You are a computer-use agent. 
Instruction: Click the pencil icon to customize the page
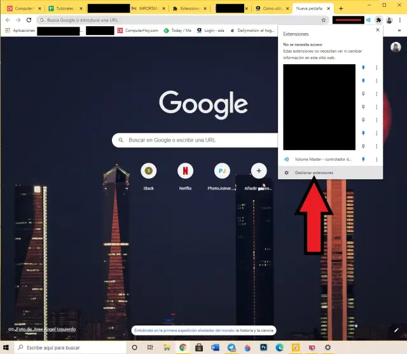[397, 330]
